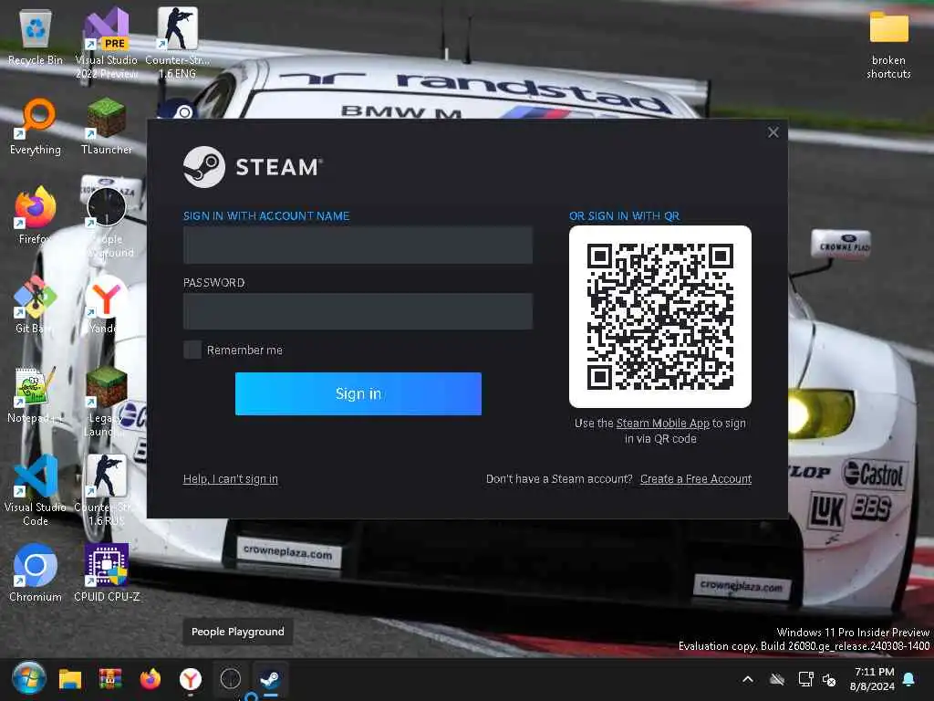Click the Steam logo in sign-in dialog
Viewport: 934px width, 701px height.
pyautogui.click(x=203, y=168)
